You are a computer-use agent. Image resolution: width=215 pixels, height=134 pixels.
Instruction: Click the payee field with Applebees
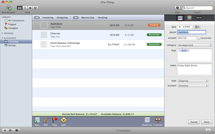point(192,32)
